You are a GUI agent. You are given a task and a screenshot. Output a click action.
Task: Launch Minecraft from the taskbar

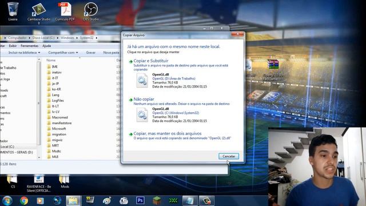click(x=157, y=201)
